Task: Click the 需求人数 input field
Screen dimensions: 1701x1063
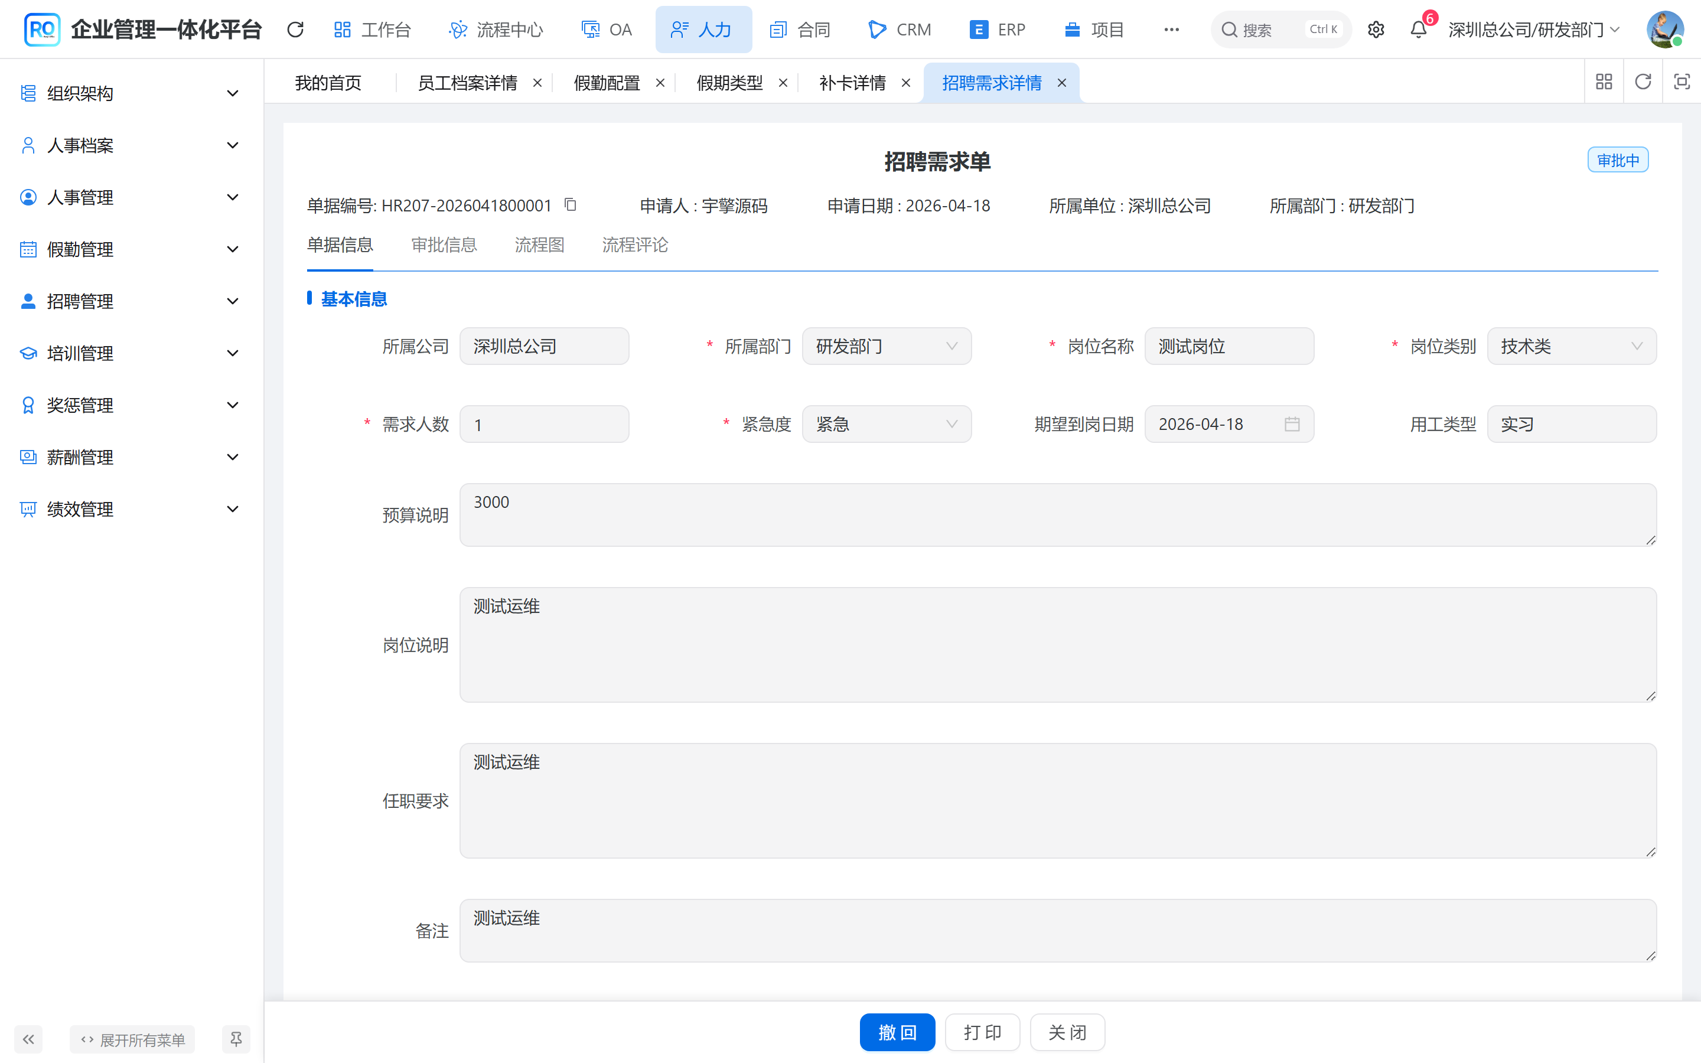Action: pyautogui.click(x=544, y=424)
